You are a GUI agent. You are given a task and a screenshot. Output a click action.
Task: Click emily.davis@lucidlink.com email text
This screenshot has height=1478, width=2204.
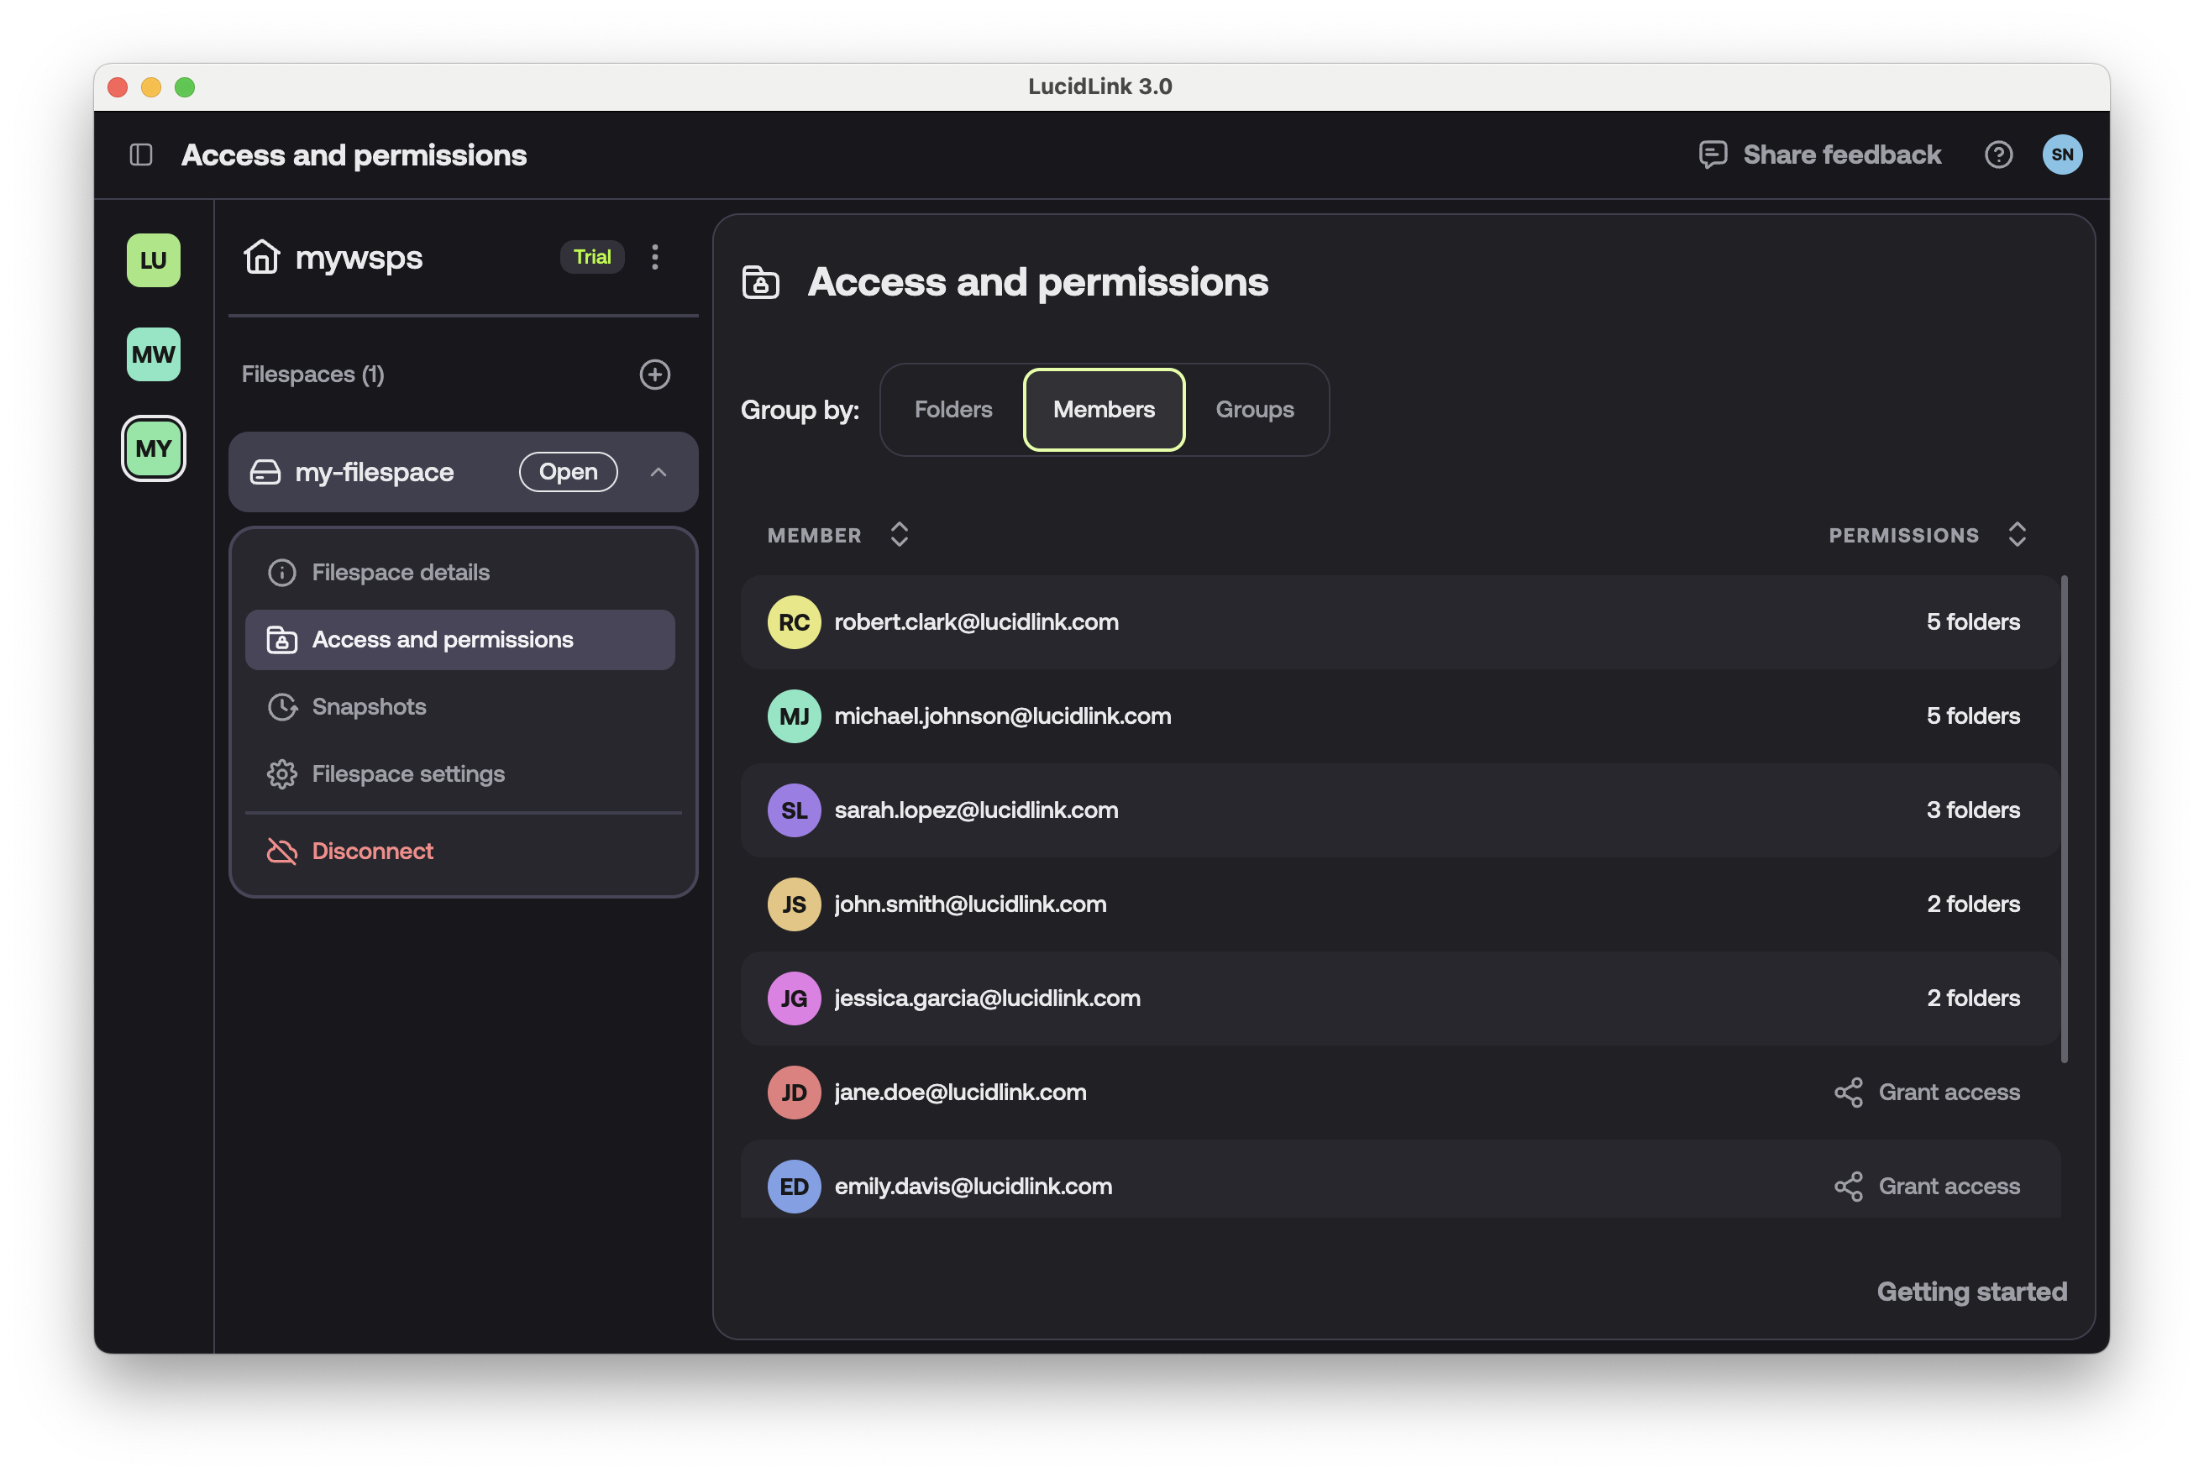pos(973,1187)
